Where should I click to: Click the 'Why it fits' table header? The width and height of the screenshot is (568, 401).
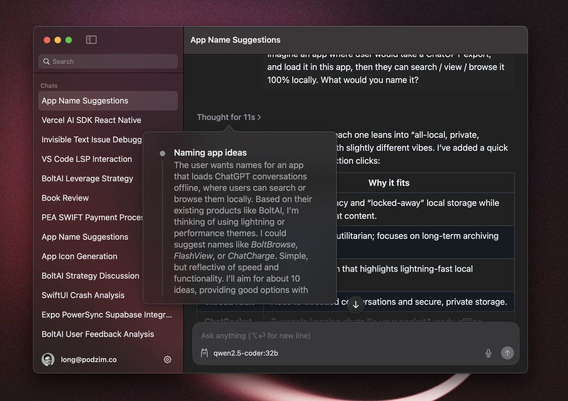[389, 183]
